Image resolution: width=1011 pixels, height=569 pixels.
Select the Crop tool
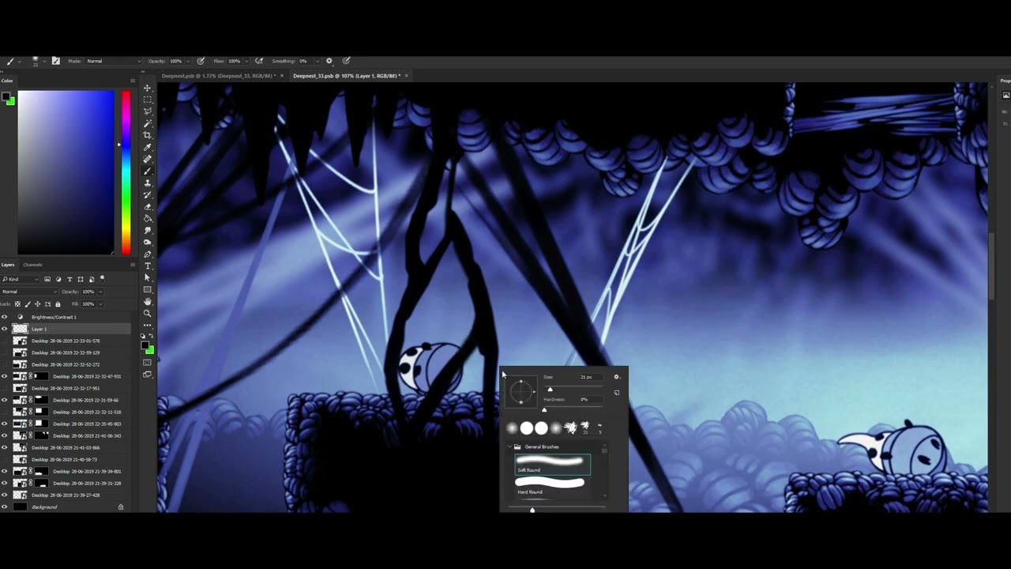[x=148, y=135]
